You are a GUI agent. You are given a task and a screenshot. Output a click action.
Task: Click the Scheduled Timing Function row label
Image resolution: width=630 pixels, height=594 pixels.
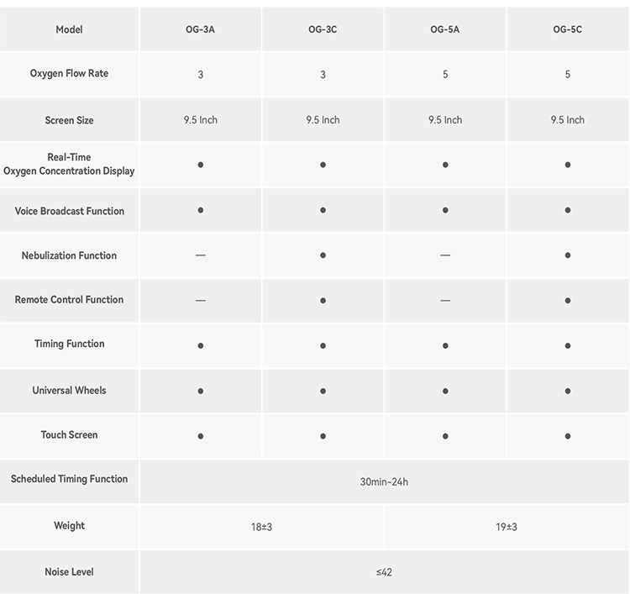pyautogui.click(x=69, y=479)
